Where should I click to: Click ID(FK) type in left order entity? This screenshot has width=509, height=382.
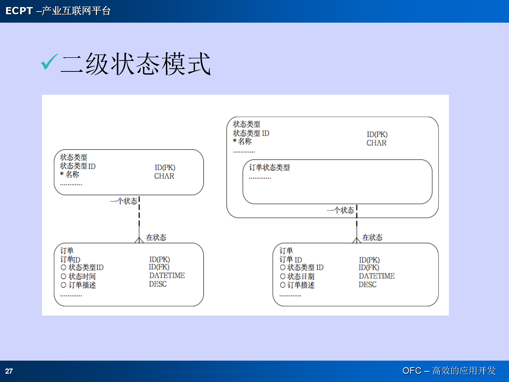(159, 267)
